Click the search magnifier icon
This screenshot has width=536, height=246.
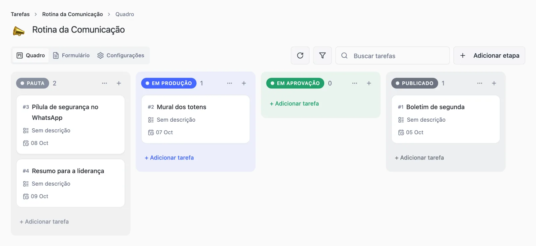pyautogui.click(x=344, y=56)
